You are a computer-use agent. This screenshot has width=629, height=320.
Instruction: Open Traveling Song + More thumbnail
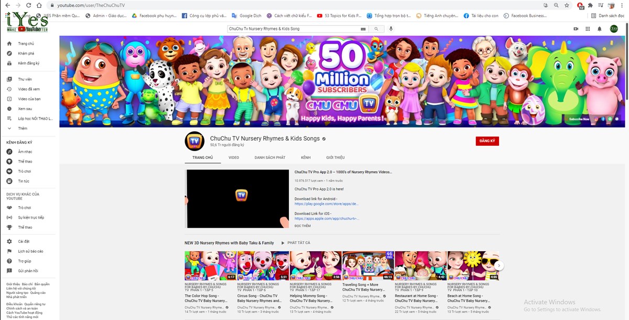tap(368, 266)
